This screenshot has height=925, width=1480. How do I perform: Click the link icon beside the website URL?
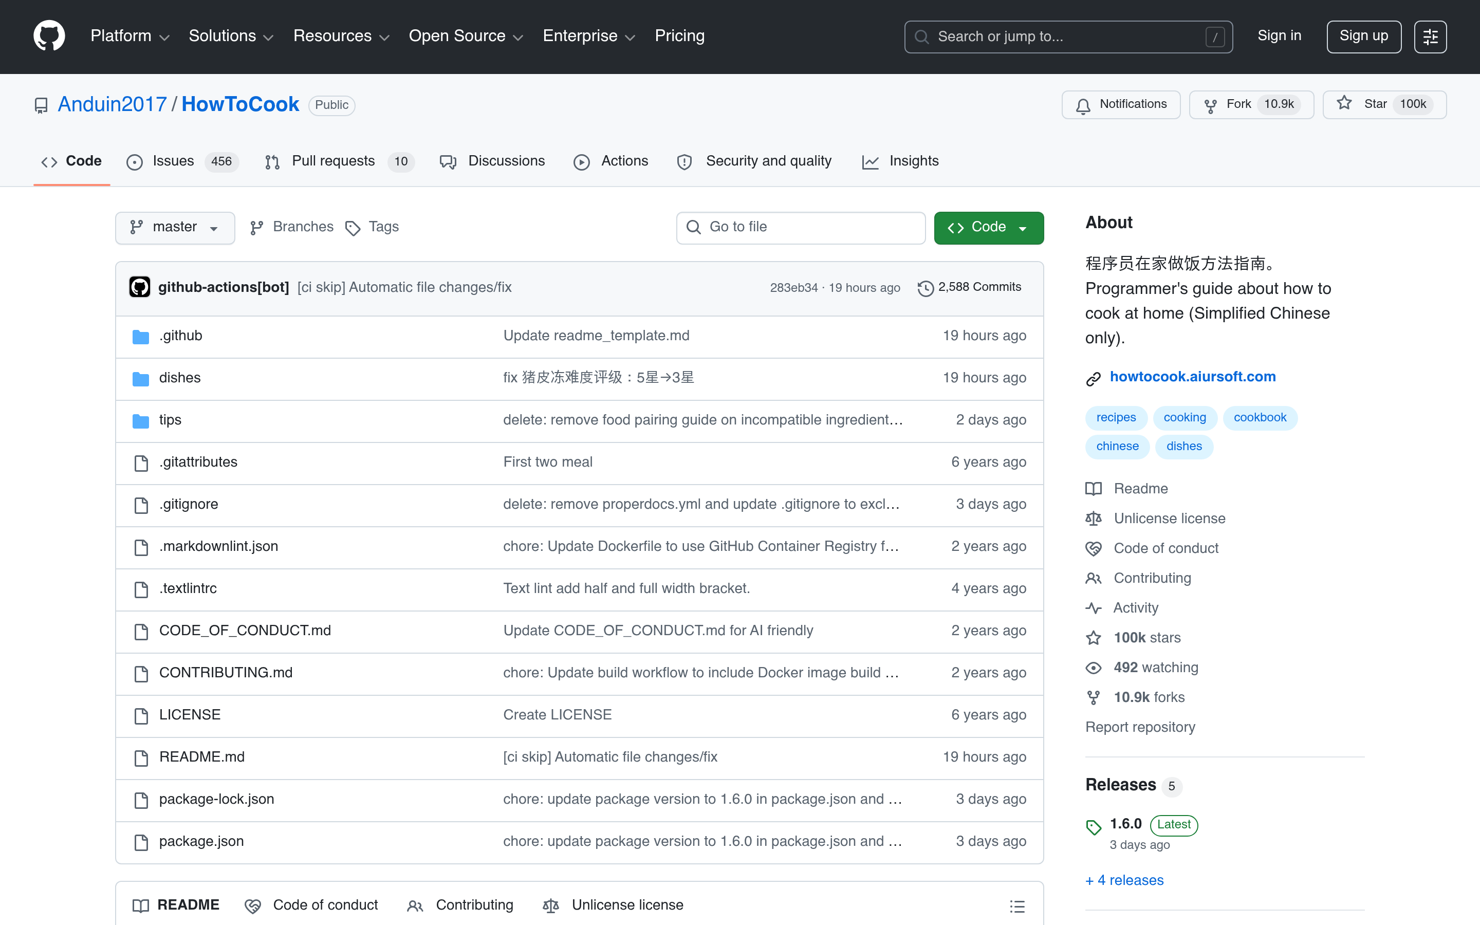pyautogui.click(x=1094, y=379)
